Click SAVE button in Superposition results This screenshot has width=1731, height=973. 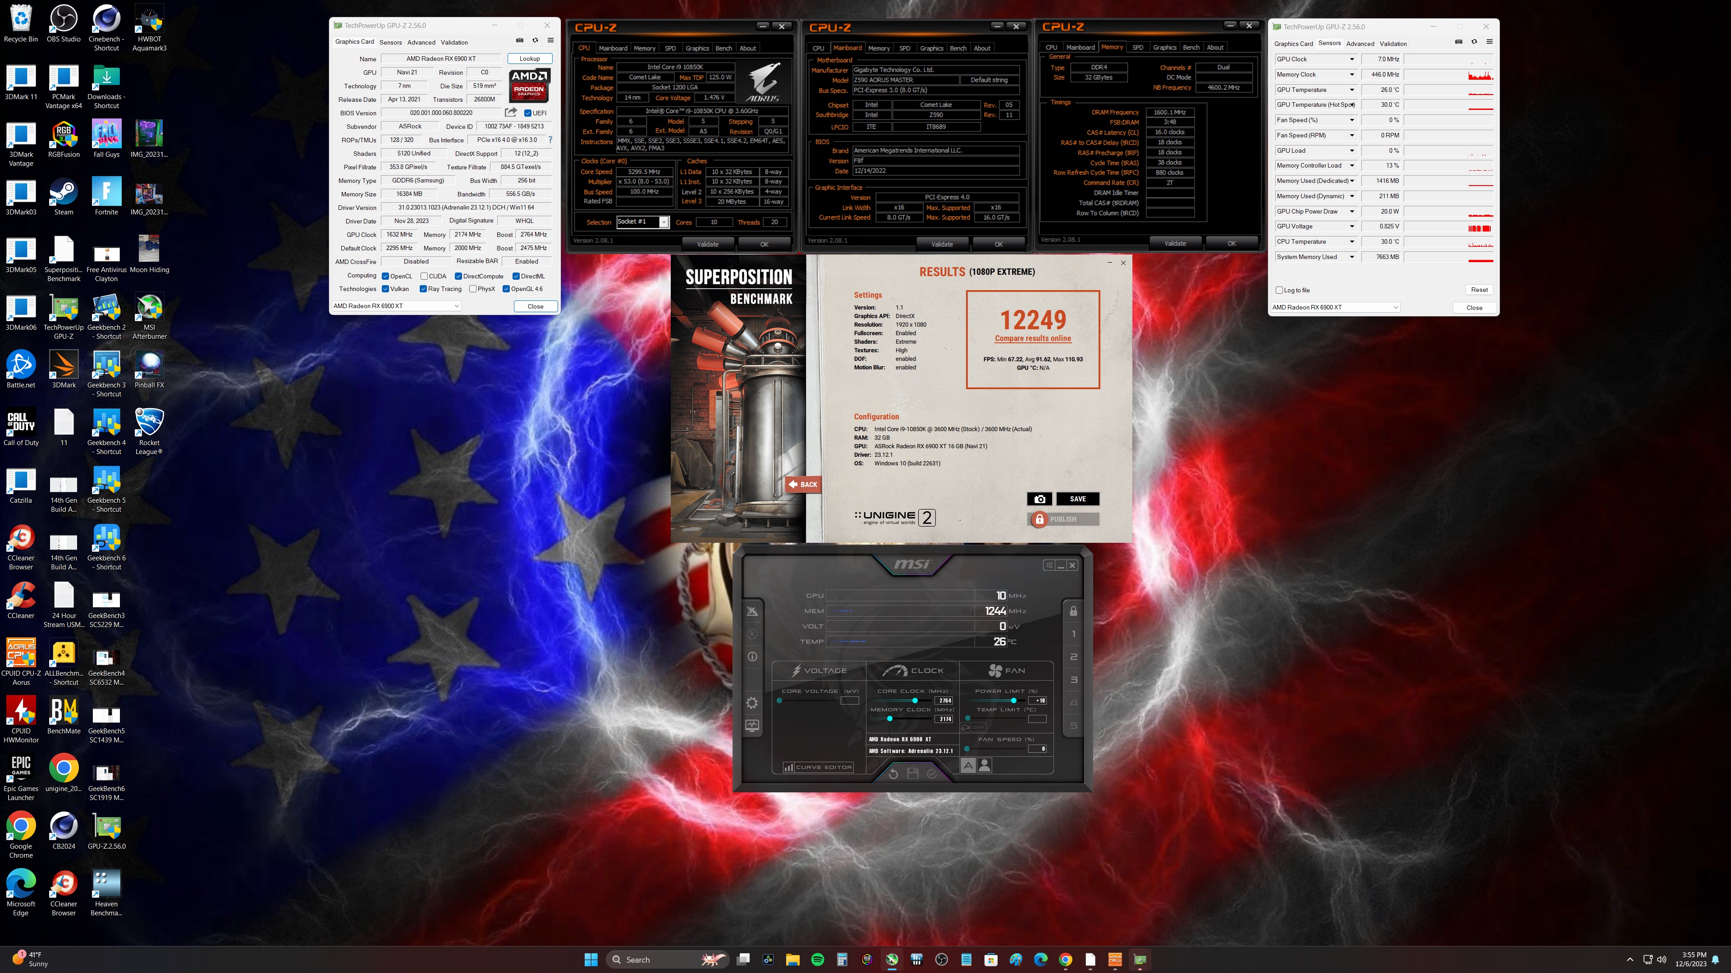pyautogui.click(x=1078, y=499)
